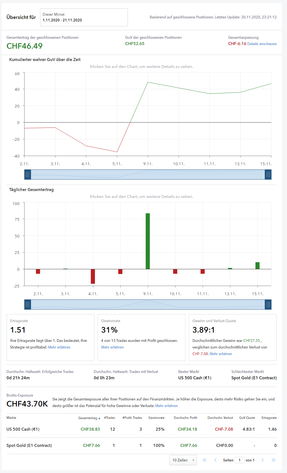
Task: Open Details anschauen link
Action: pos(262,44)
